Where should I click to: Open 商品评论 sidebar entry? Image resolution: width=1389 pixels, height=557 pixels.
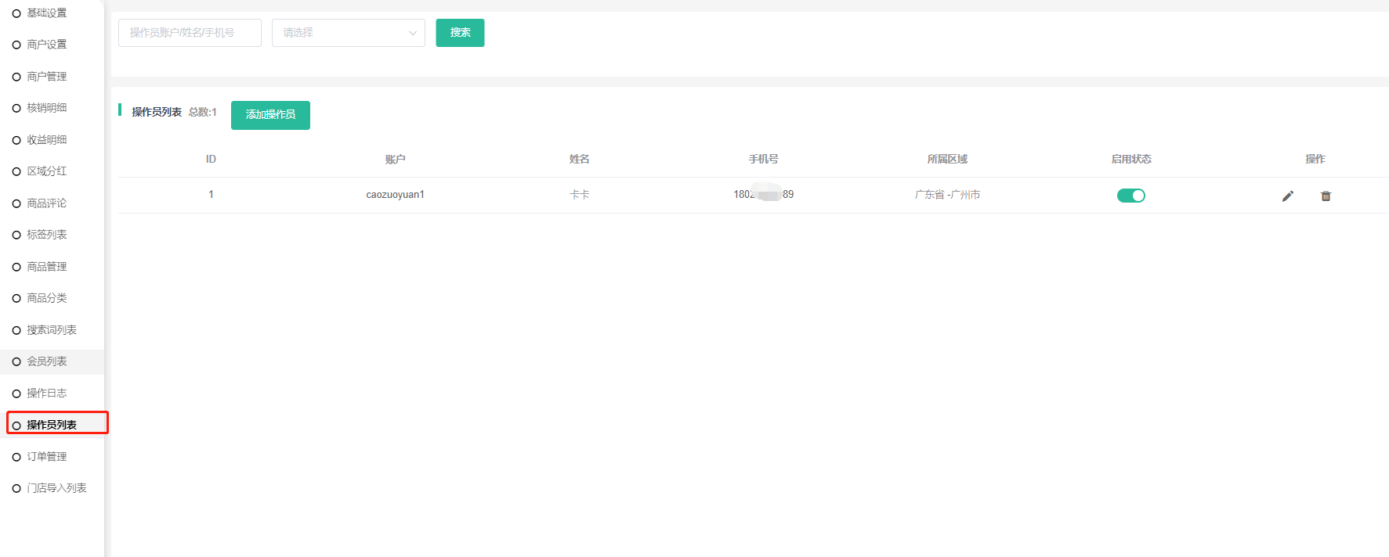pyautogui.click(x=47, y=203)
